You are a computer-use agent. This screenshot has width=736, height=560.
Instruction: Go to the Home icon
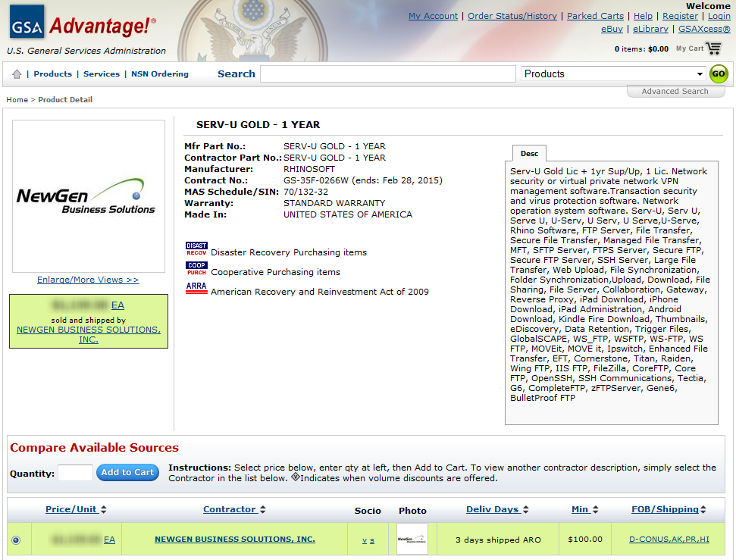click(x=17, y=74)
